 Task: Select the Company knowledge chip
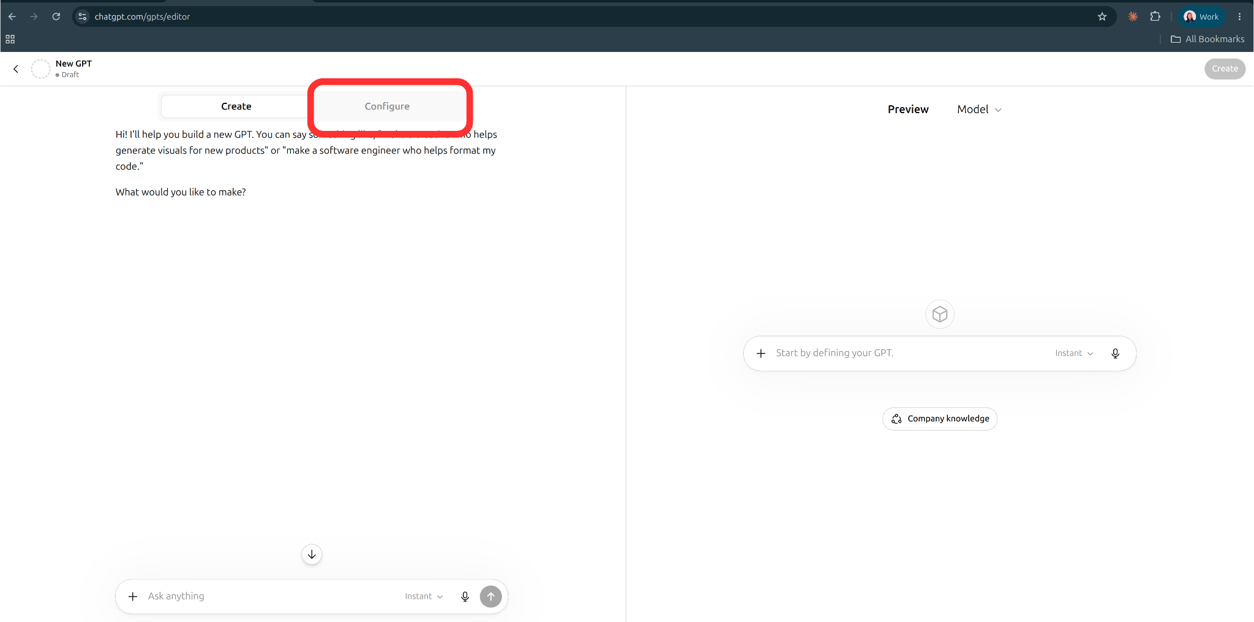tap(940, 419)
